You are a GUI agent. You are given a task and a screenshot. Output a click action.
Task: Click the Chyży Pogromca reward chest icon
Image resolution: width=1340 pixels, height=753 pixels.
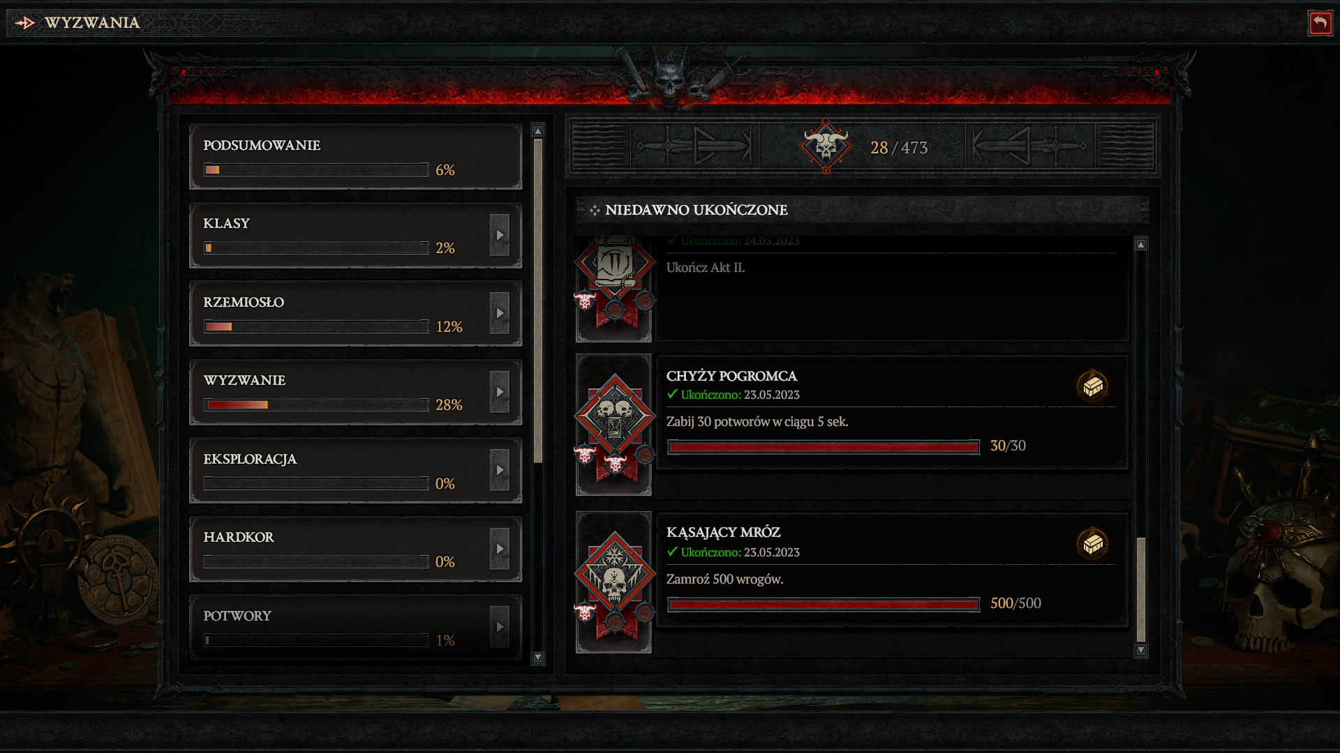(1093, 386)
